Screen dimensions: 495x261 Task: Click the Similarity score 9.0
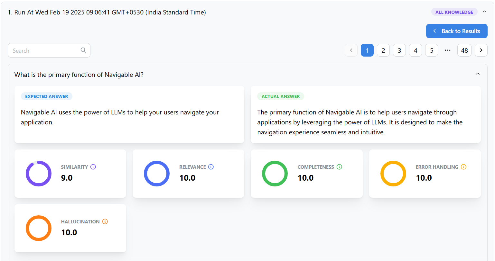point(67,178)
